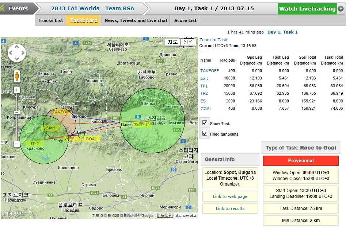This screenshot has width=346, height=230.
Task: Select GOAL turnpoint name in table
Action: point(206,109)
